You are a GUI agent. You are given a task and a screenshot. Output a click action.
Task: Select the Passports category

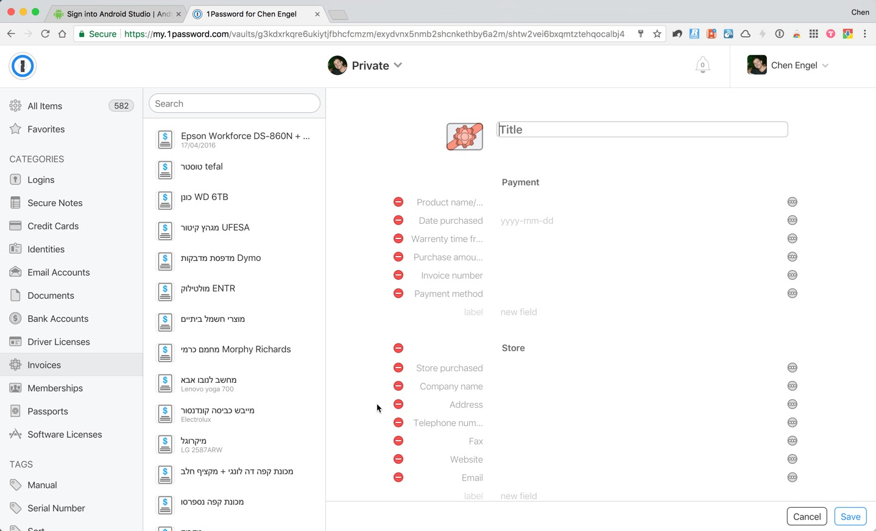coord(71,412)
